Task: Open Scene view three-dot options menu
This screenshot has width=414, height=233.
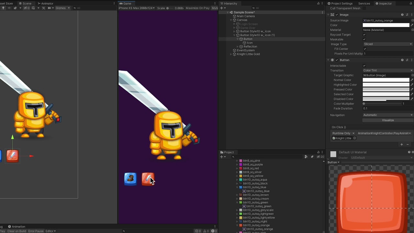Action: (x=114, y=3)
